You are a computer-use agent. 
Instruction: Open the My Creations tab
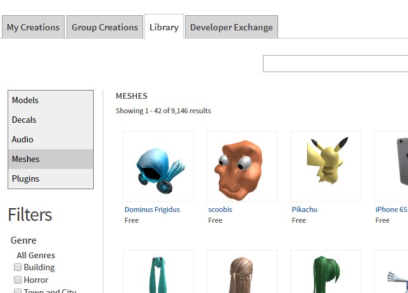pos(33,27)
